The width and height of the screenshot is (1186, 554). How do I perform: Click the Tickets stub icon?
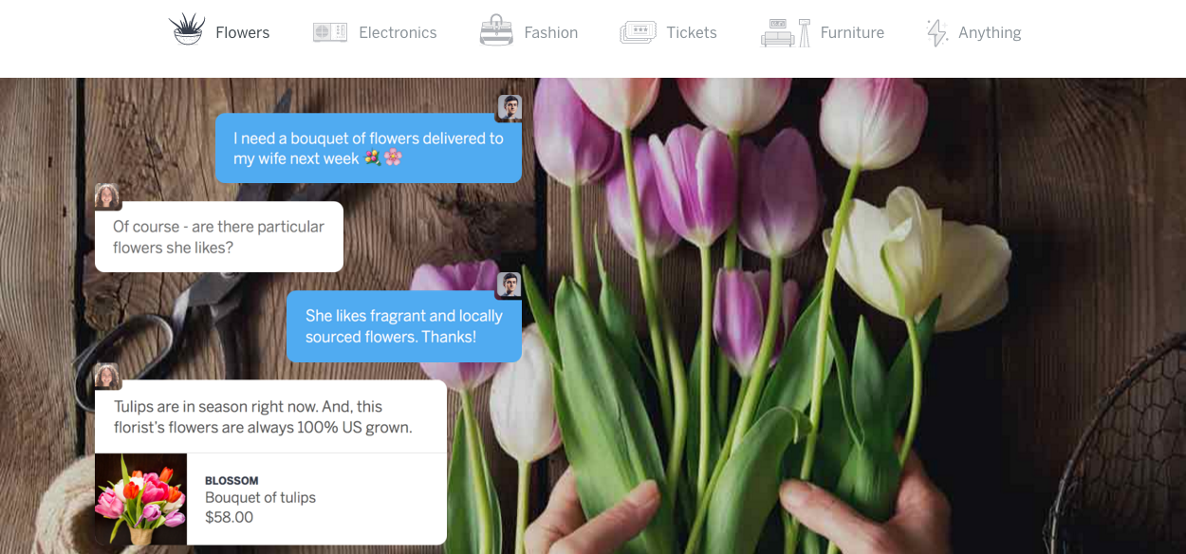point(638,32)
